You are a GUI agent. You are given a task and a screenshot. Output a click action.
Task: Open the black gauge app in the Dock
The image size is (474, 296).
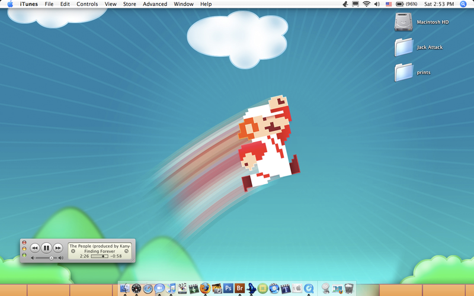[x=136, y=288]
